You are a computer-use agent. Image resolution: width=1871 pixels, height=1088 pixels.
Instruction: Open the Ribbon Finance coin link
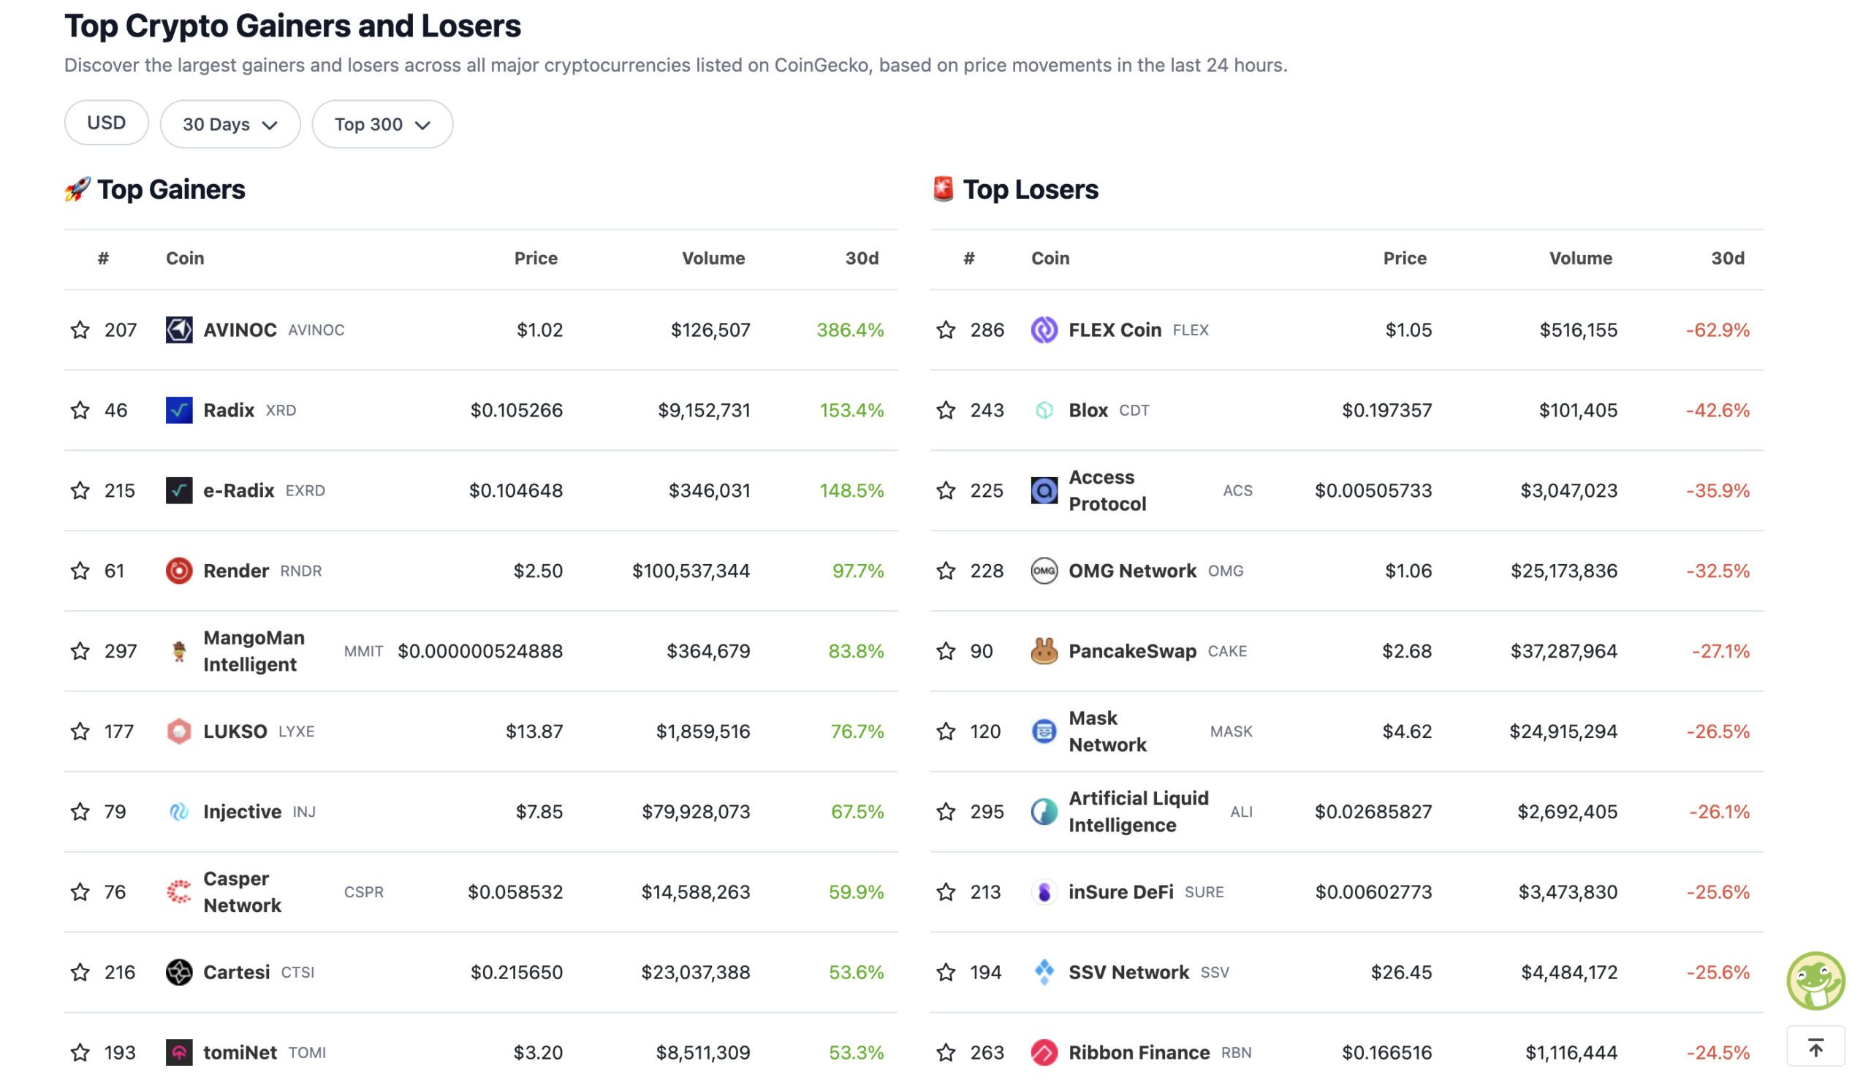tap(1138, 1052)
